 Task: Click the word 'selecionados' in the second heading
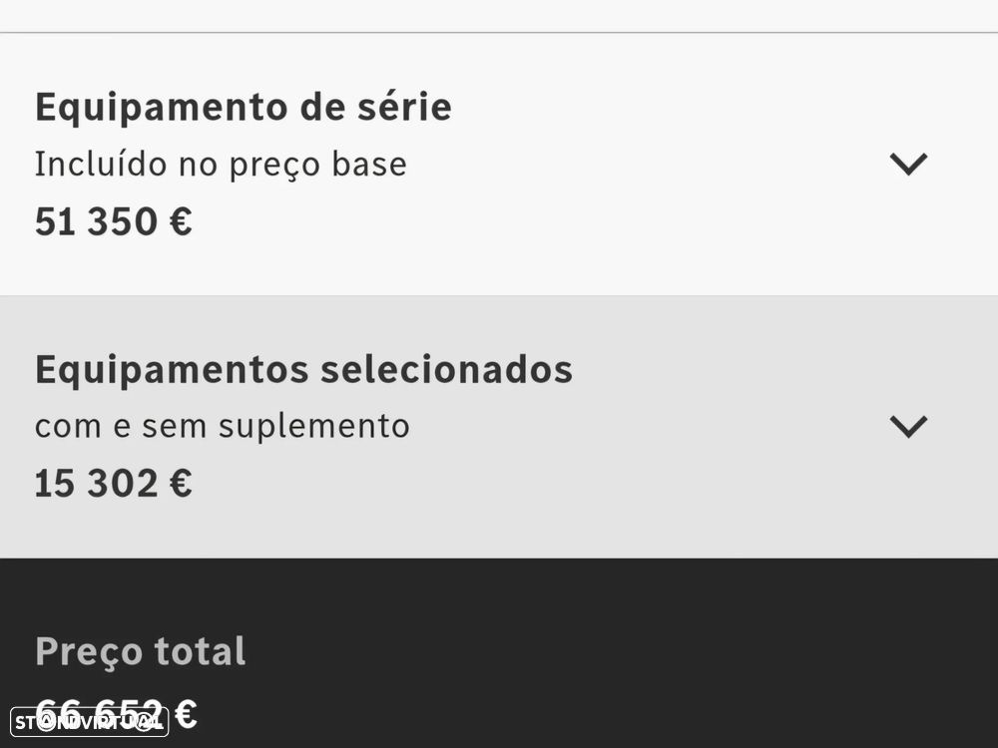tap(446, 369)
